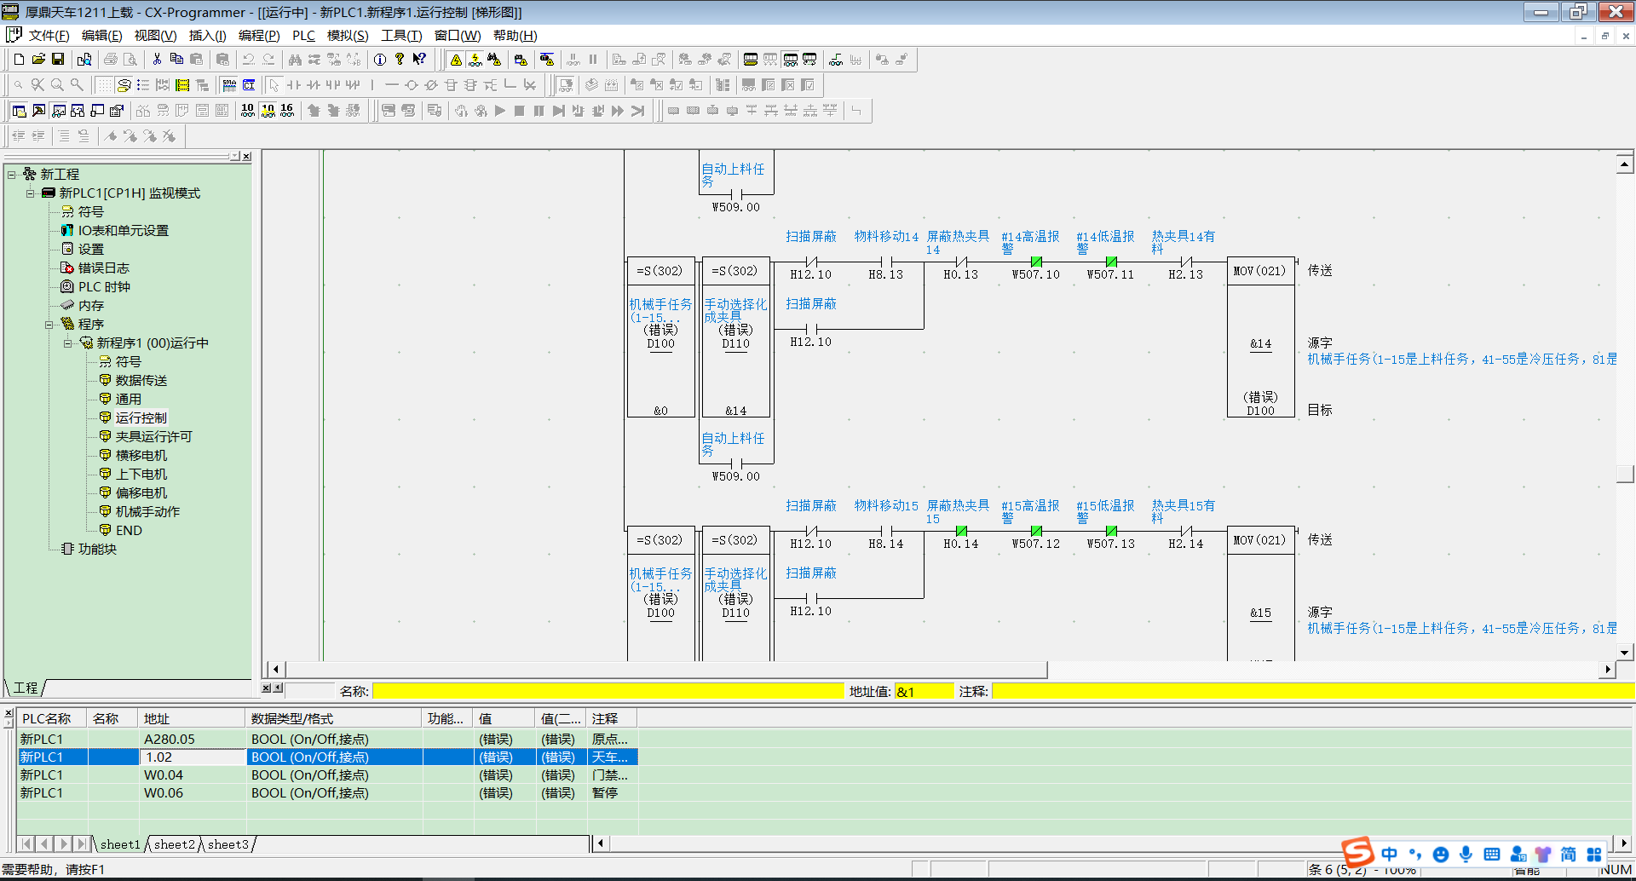This screenshot has height=881, width=1636.
Task: Select the arrow Selection Mode tool
Action: 274,85
